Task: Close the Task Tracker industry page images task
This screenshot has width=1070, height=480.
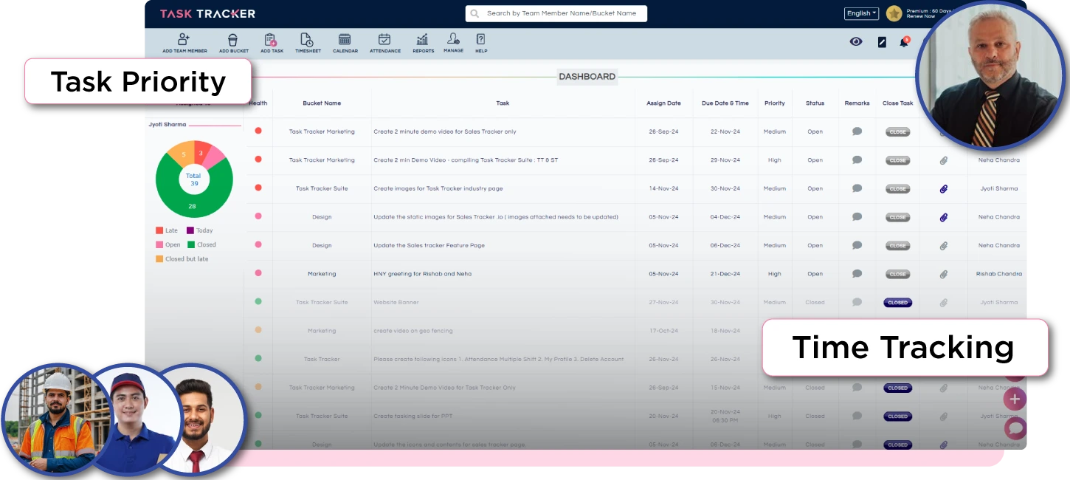Action: tap(897, 189)
